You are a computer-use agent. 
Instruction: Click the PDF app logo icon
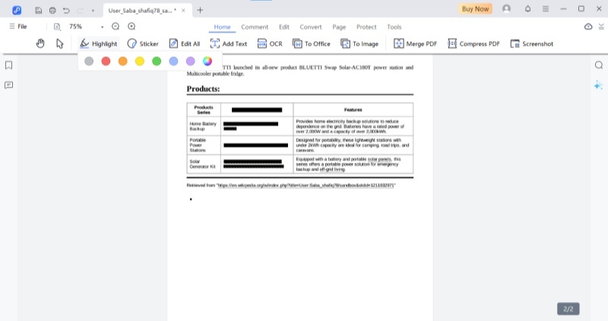coord(17,11)
